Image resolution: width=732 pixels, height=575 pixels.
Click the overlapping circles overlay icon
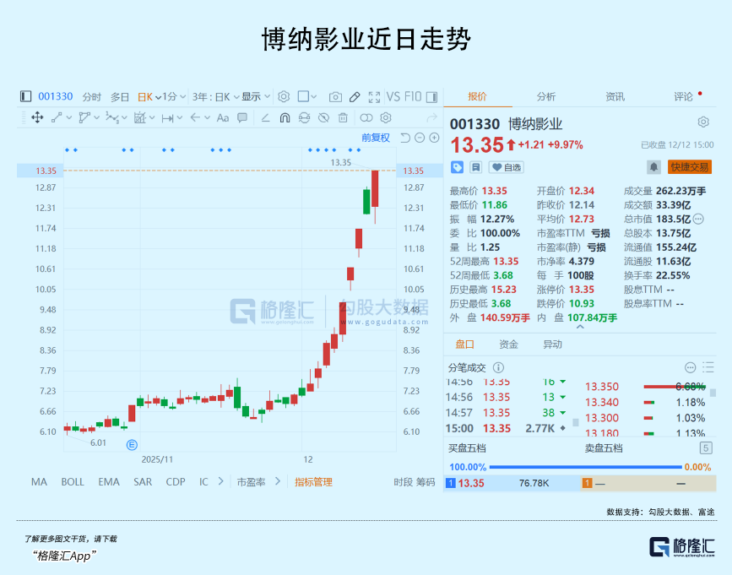coord(366,117)
